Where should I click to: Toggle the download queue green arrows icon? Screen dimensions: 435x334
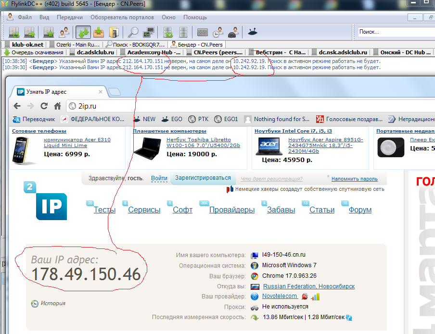click(x=83, y=32)
